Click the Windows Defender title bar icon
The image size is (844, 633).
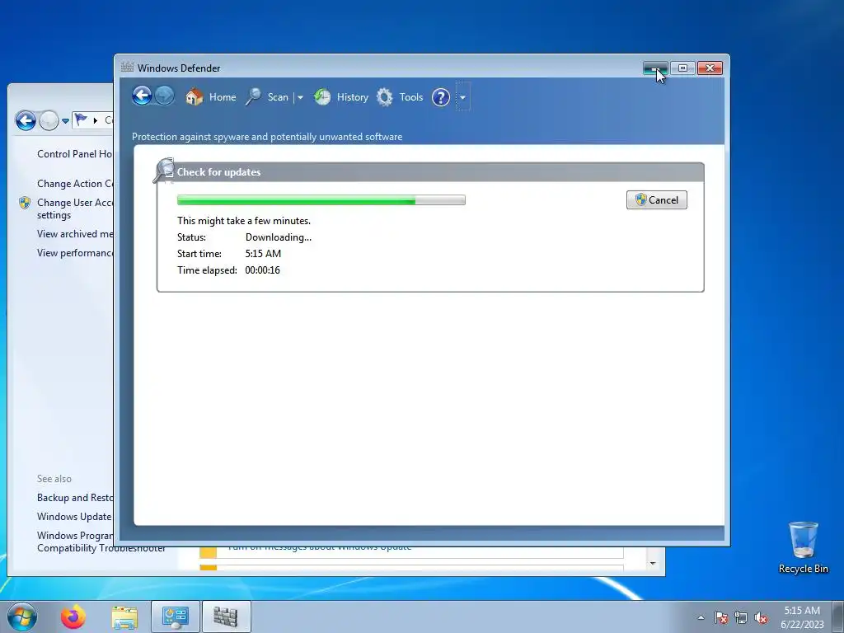127,68
